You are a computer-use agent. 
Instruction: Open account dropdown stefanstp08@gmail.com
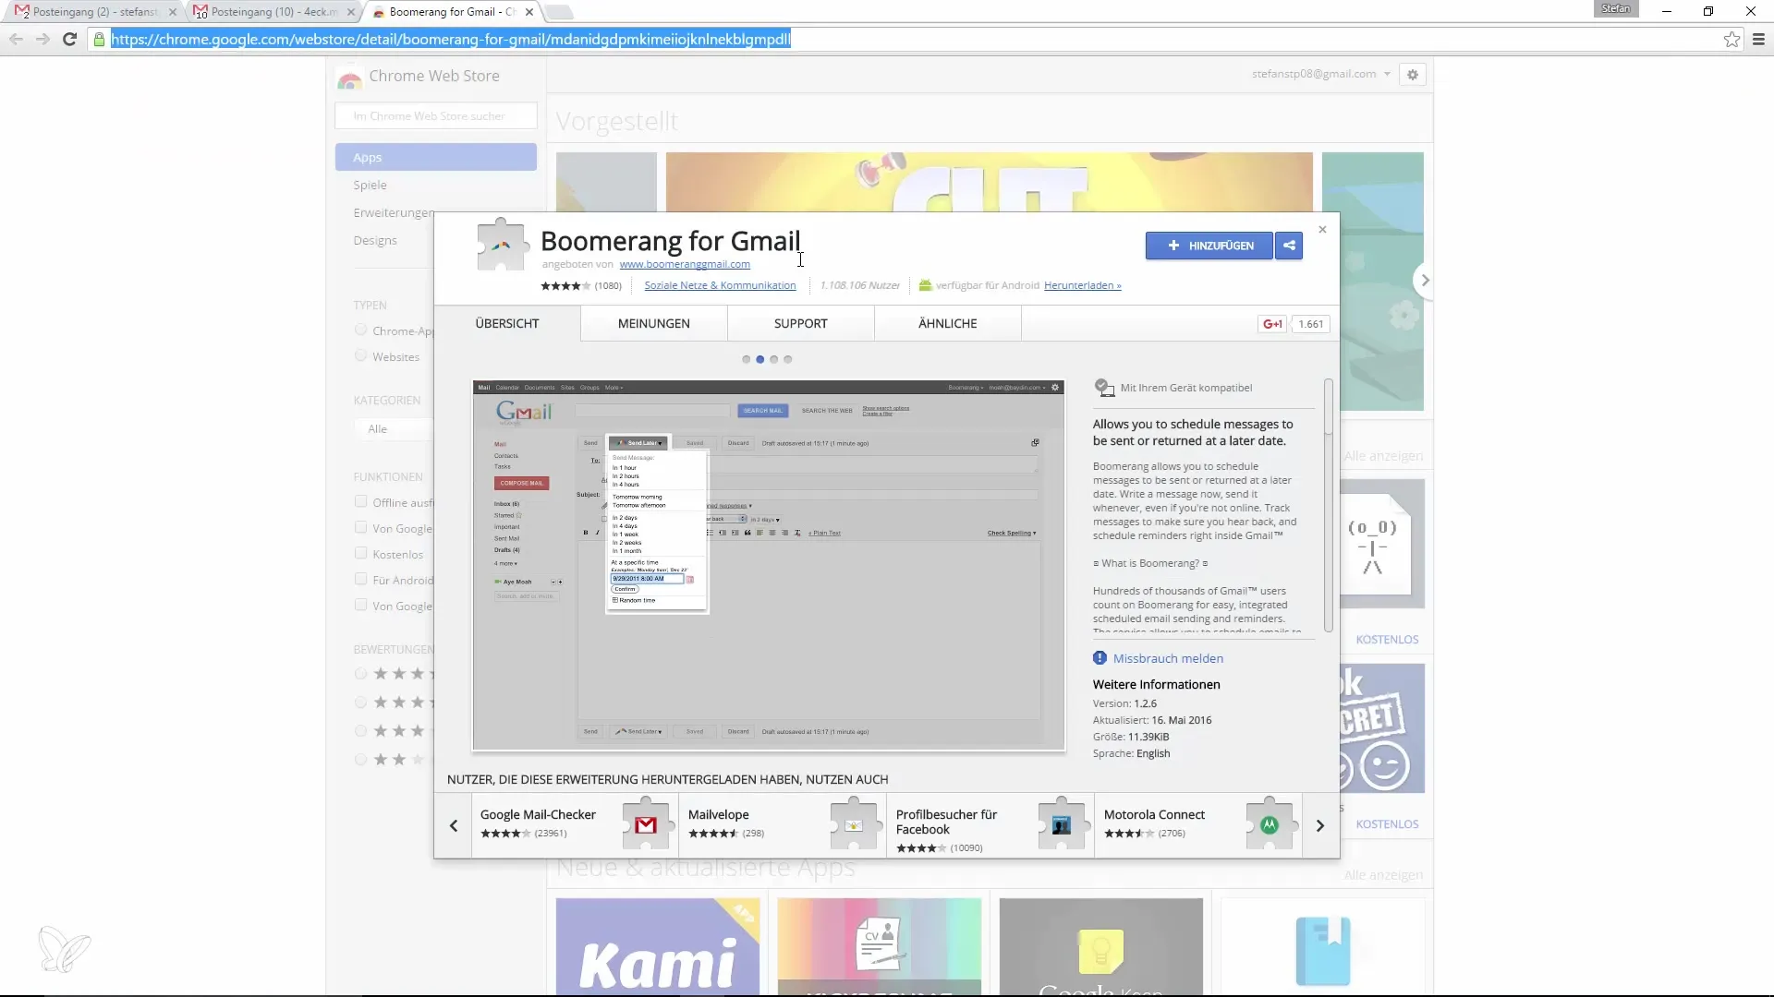point(1321,74)
